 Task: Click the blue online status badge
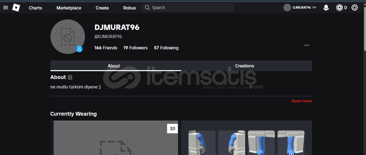coord(79,49)
